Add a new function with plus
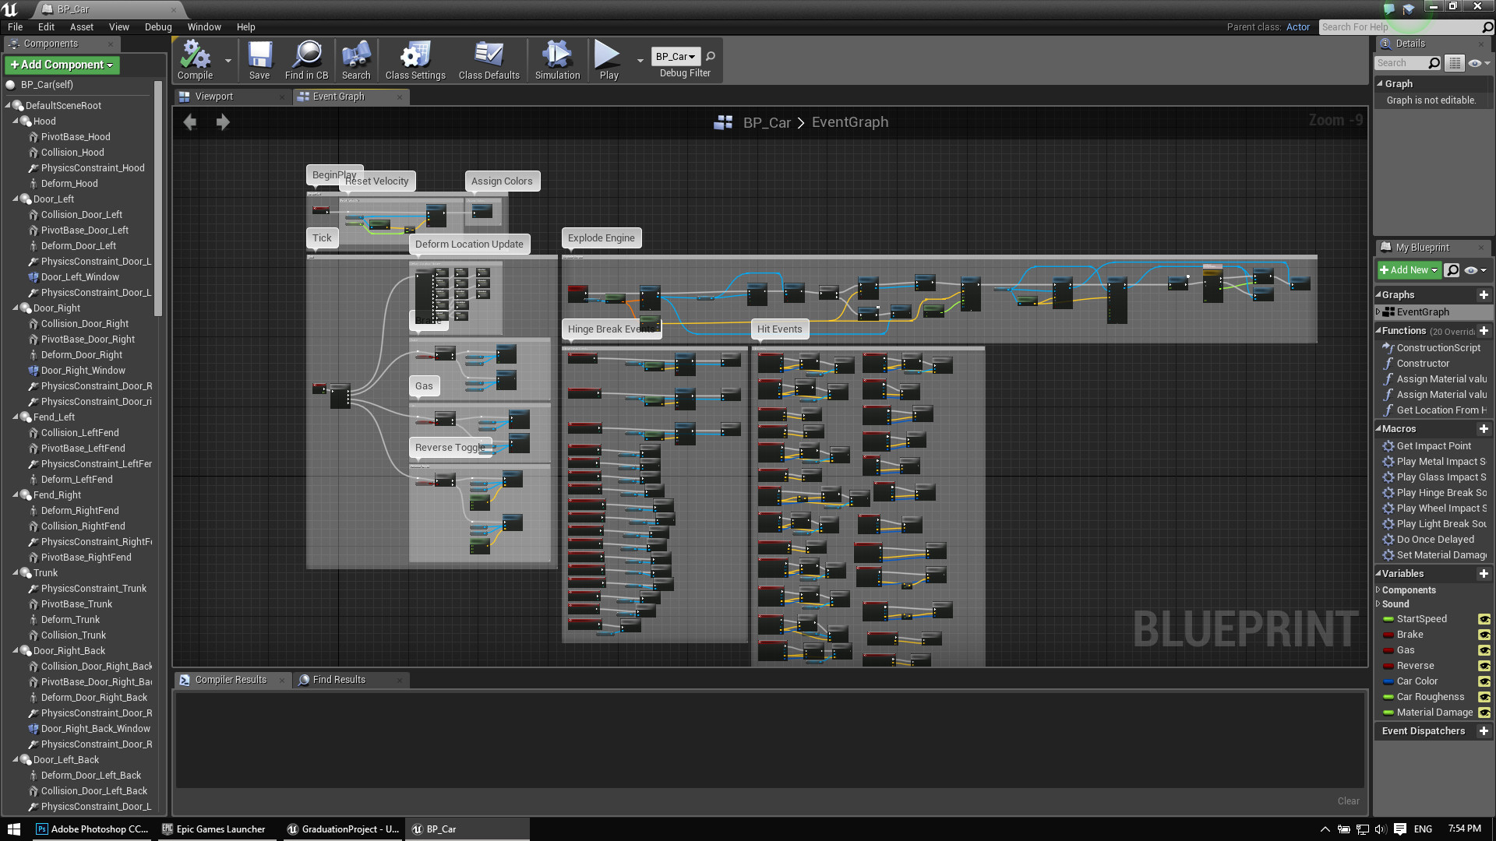 1484,331
